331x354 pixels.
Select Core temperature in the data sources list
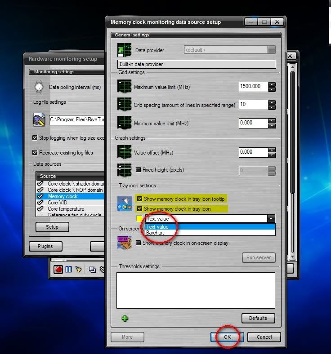pos(66,209)
